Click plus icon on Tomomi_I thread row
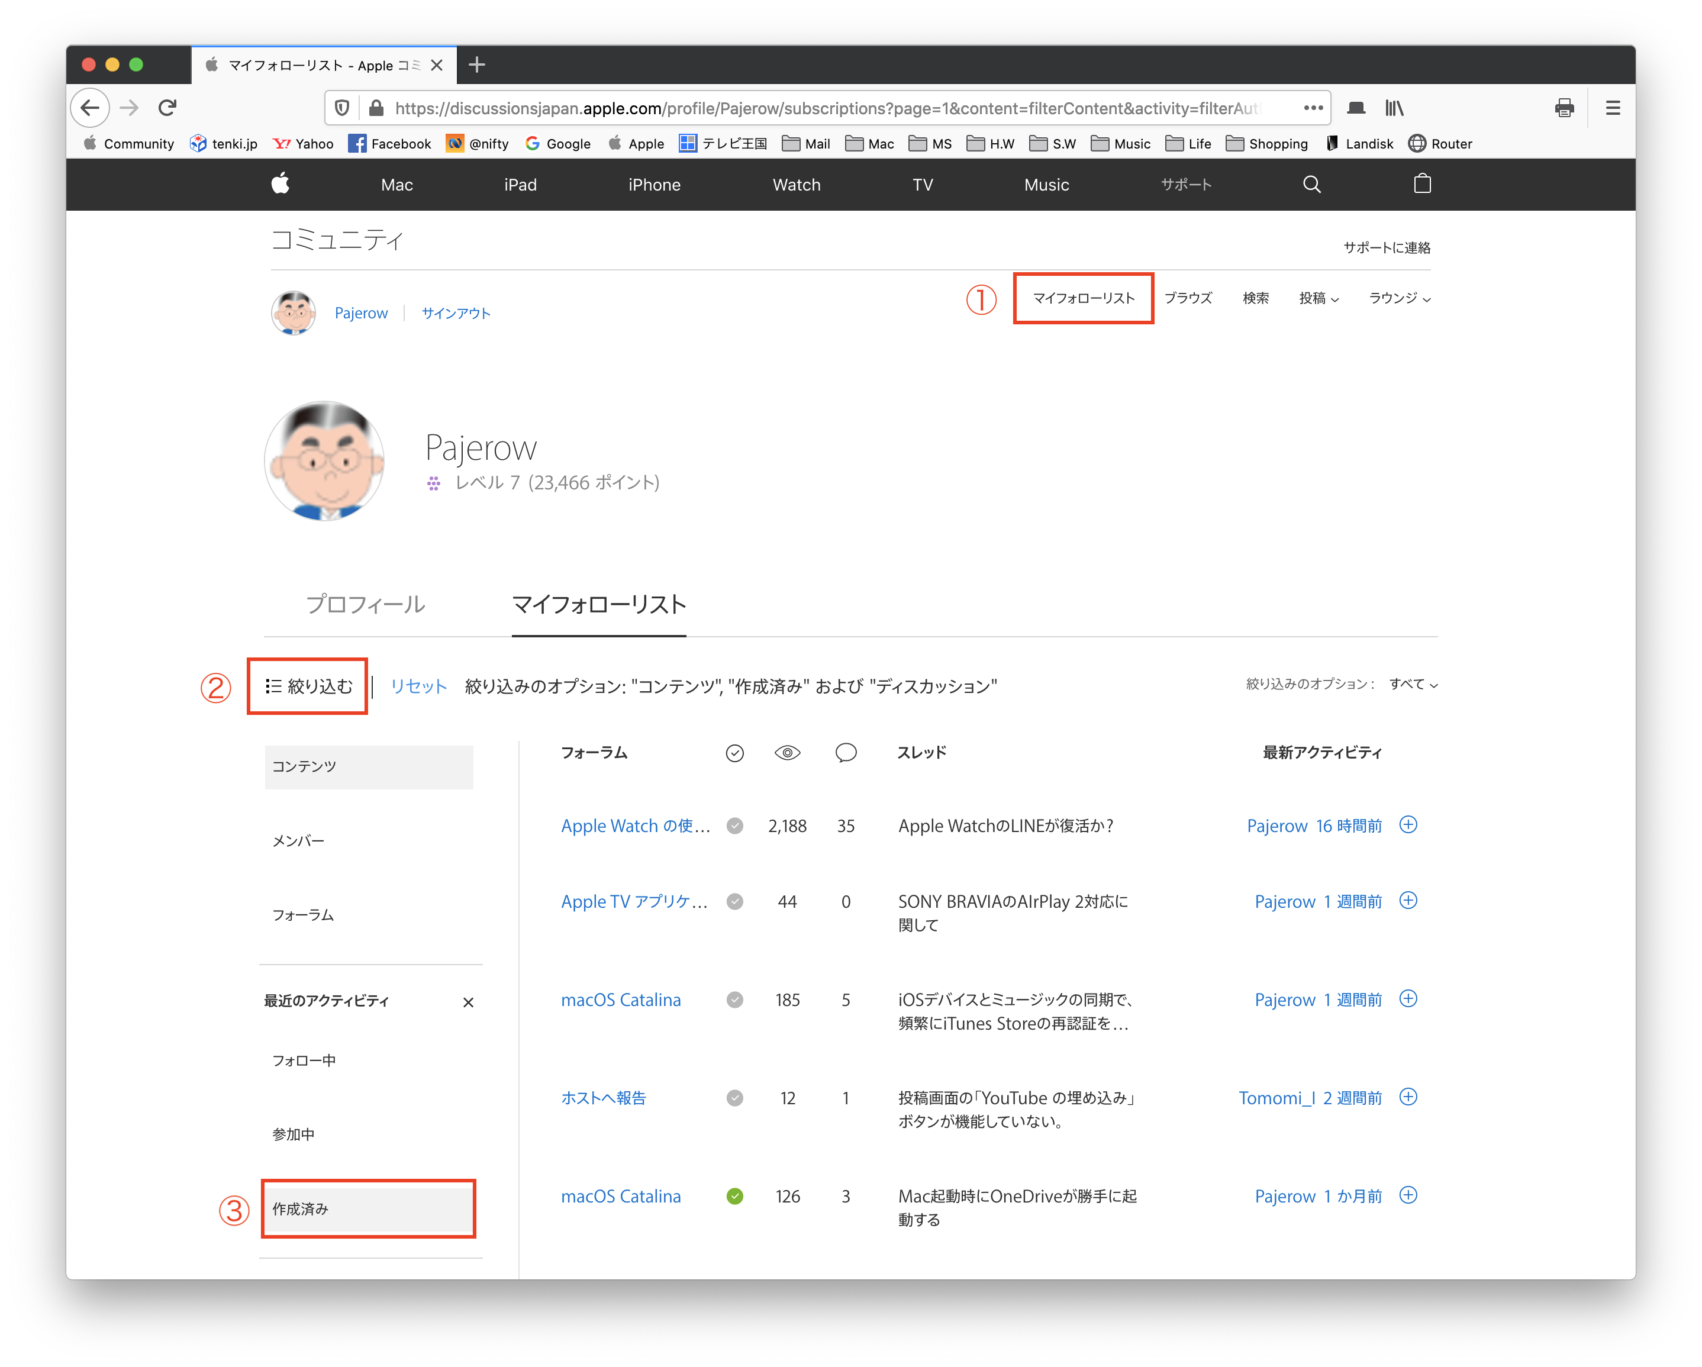The height and width of the screenshot is (1367, 1702). [1407, 1097]
